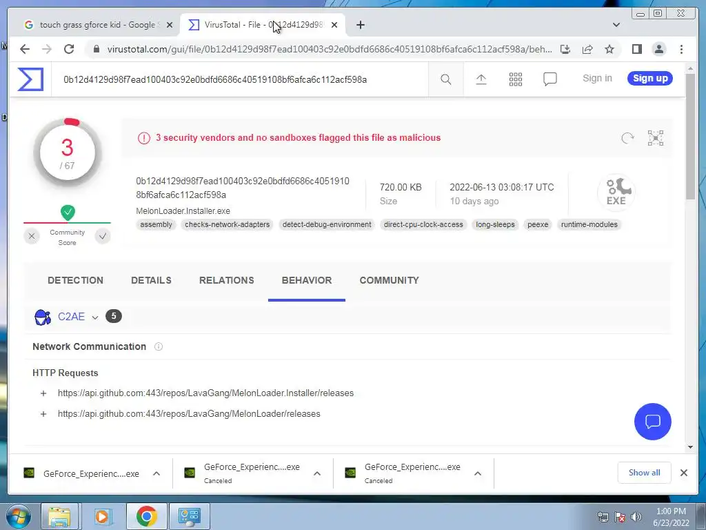Open the Windows Start menu
This screenshot has height=530, width=706.
19,516
